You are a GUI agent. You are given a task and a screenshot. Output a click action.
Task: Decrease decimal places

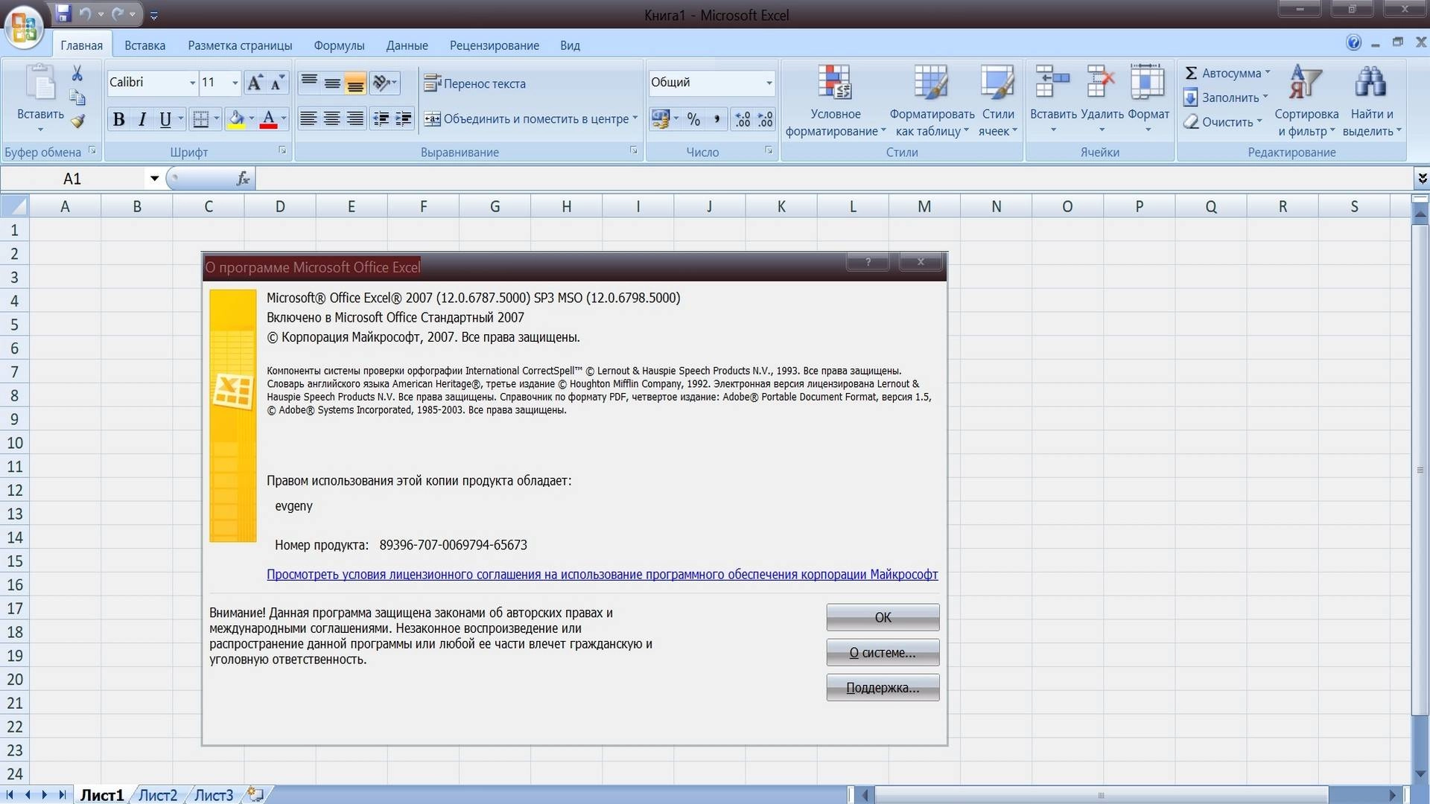tap(765, 119)
